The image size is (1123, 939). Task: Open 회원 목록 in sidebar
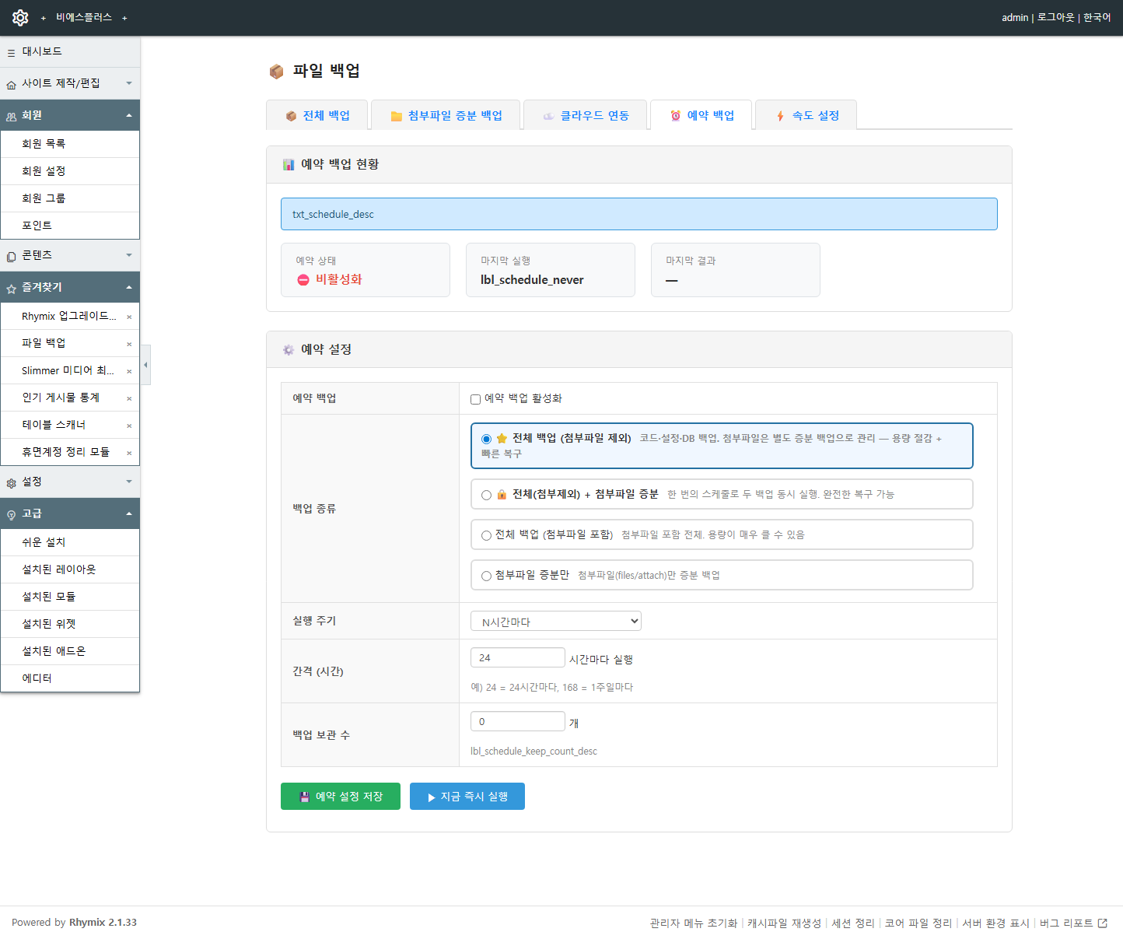(70, 144)
